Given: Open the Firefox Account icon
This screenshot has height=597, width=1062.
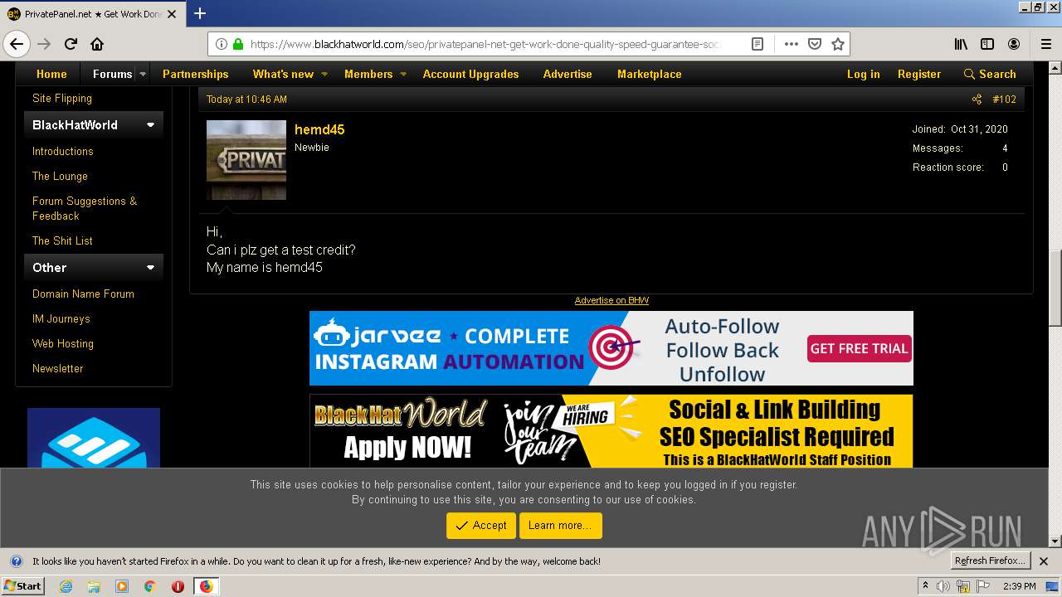Looking at the screenshot, I should 1014,44.
